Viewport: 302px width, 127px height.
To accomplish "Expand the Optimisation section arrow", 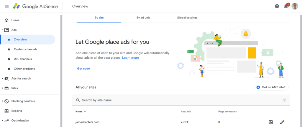I will coord(2,121).
